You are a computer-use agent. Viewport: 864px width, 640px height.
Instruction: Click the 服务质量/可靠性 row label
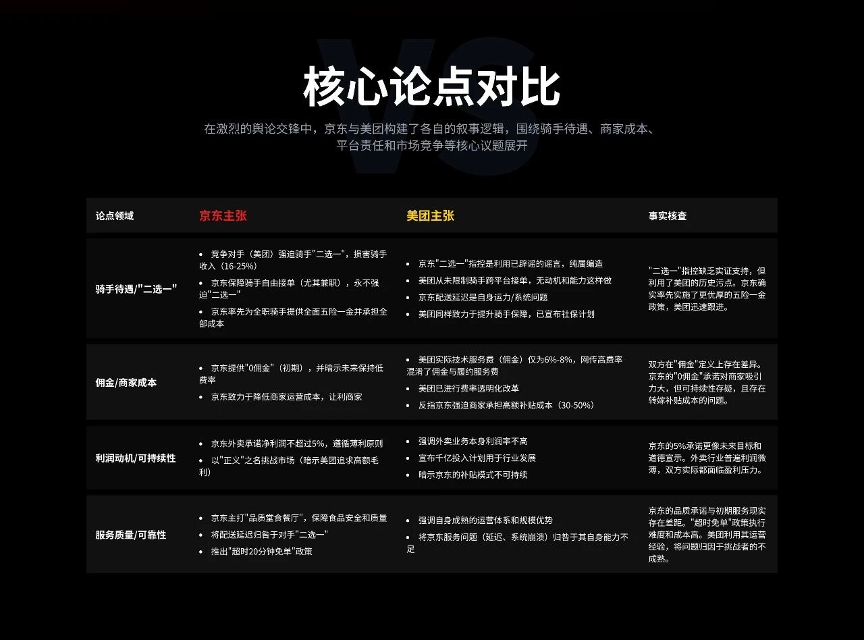tap(130, 535)
